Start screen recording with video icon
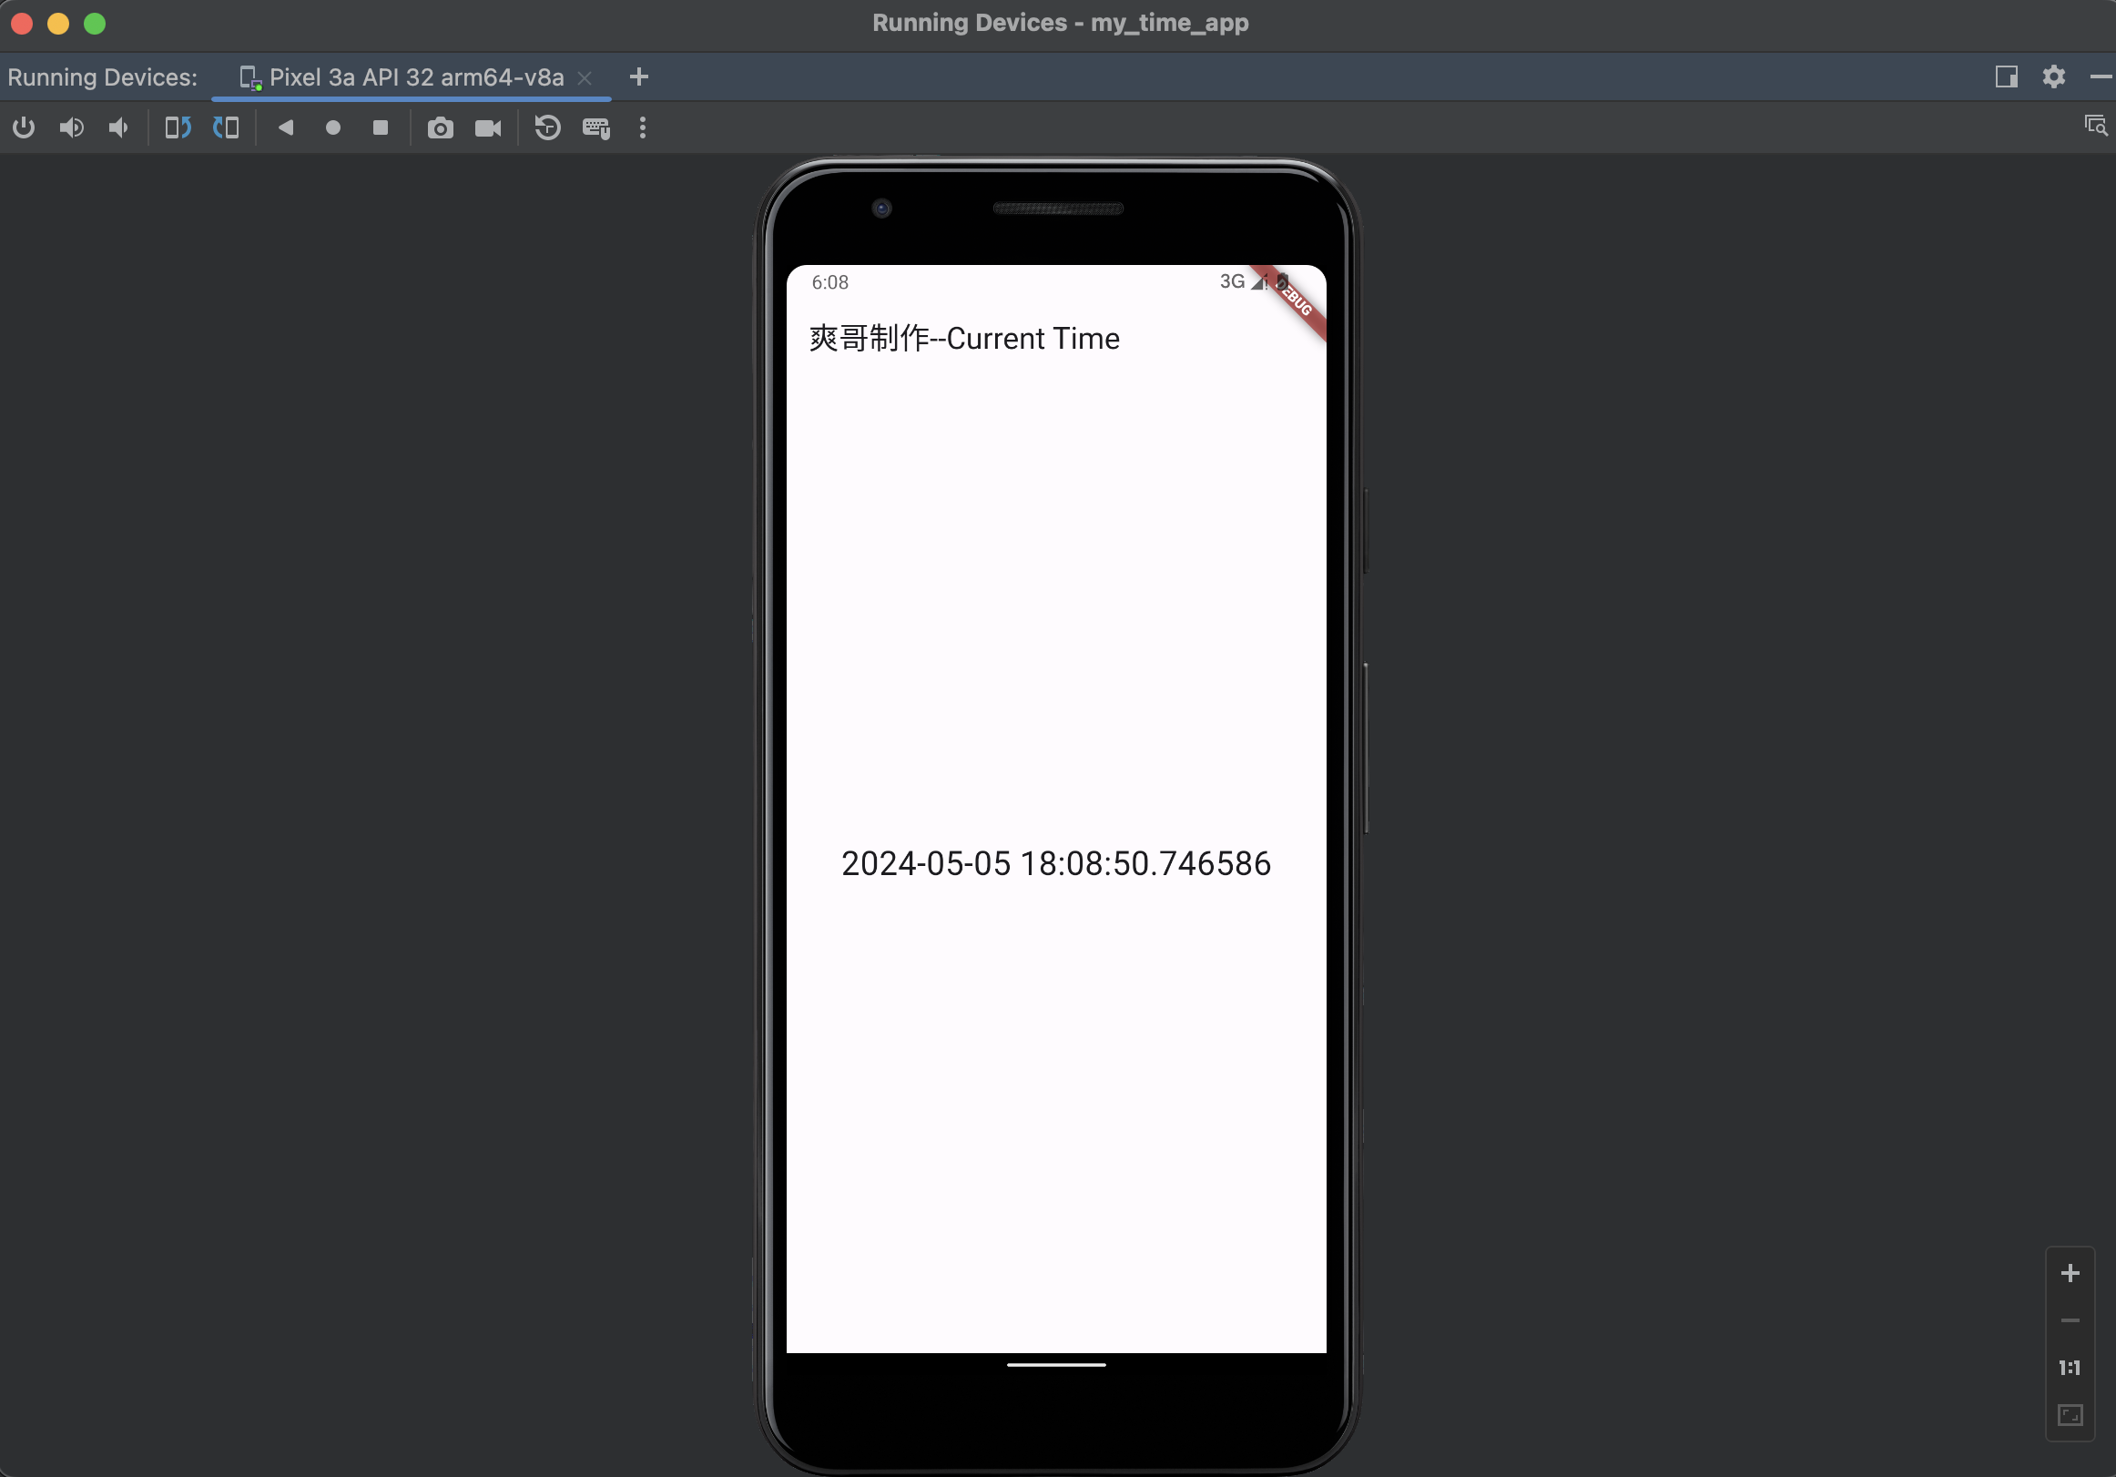The width and height of the screenshot is (2116, 1477). 488,127
